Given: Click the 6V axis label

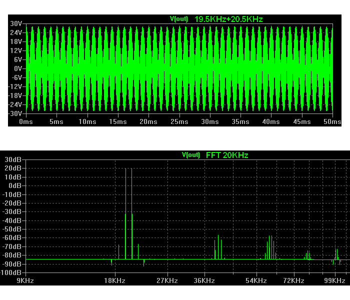Looking at the screenshot, I should pyautogui.click(x=18, y=59).
